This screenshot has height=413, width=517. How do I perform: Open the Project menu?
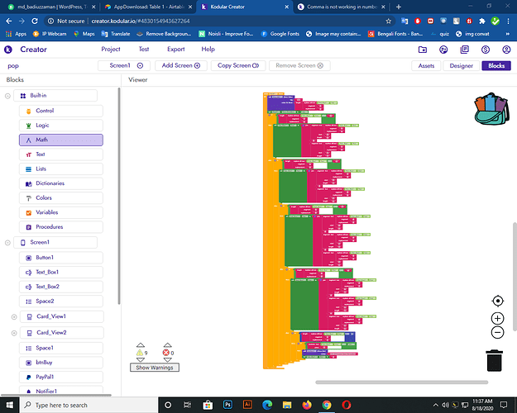(x=111, y=50)
